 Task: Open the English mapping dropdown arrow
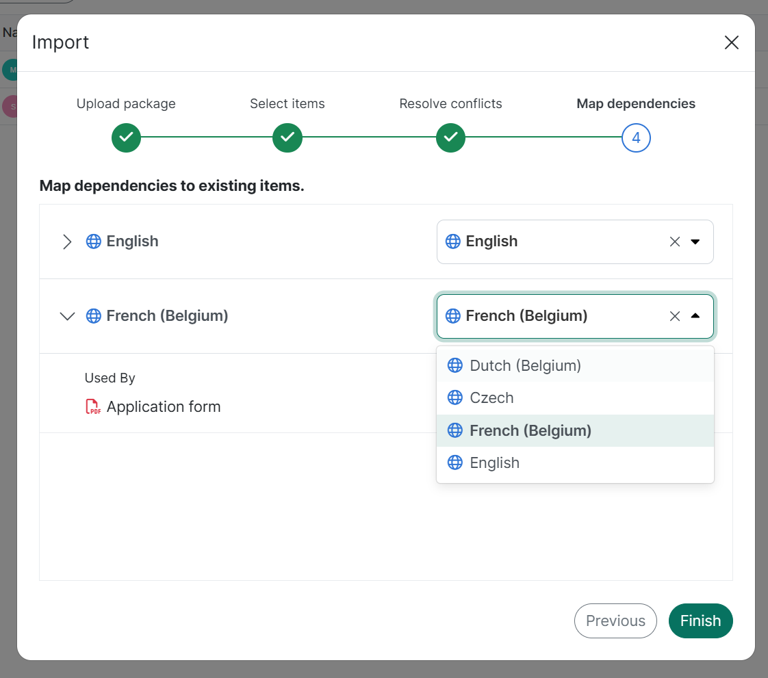click(695, 242)
